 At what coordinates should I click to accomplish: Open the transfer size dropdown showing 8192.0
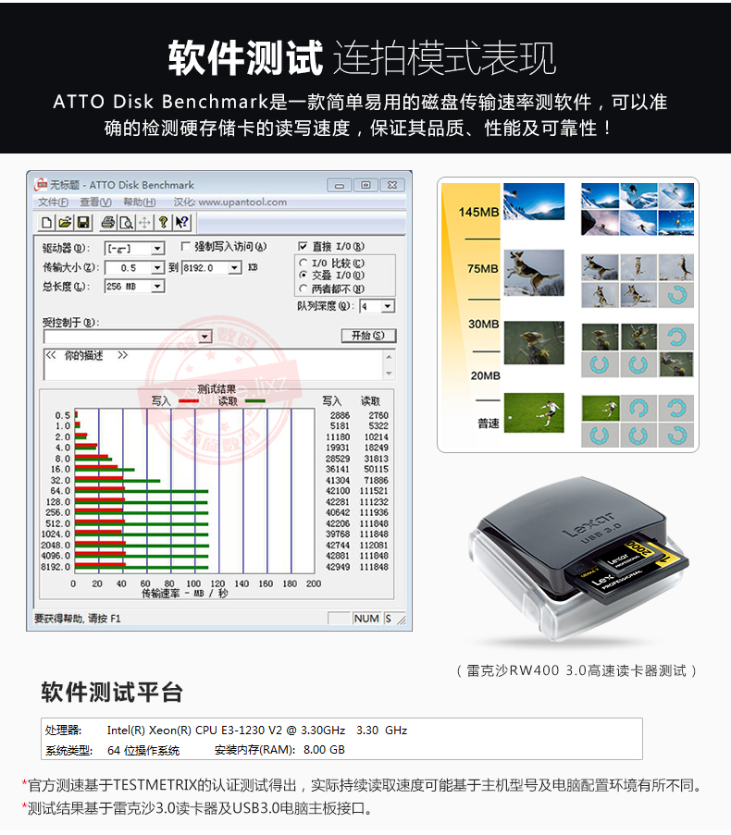click(235, 268)
